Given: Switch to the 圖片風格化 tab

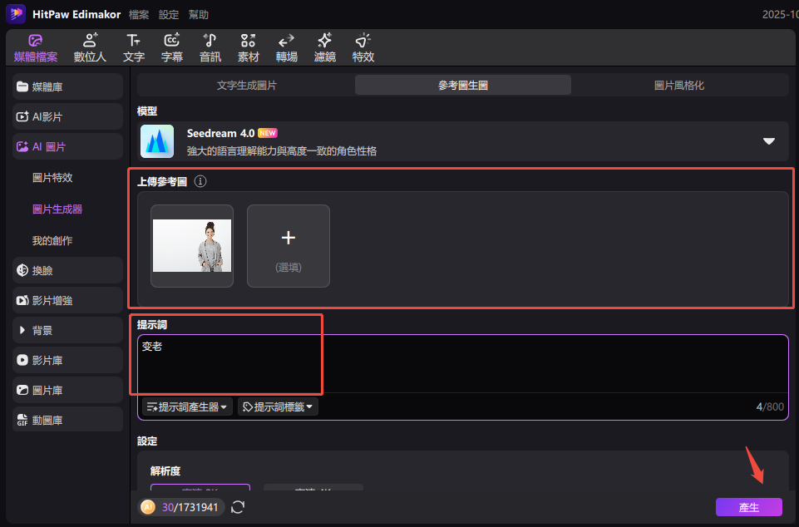Looking at the screenshot, I should (x=679, y=85).
